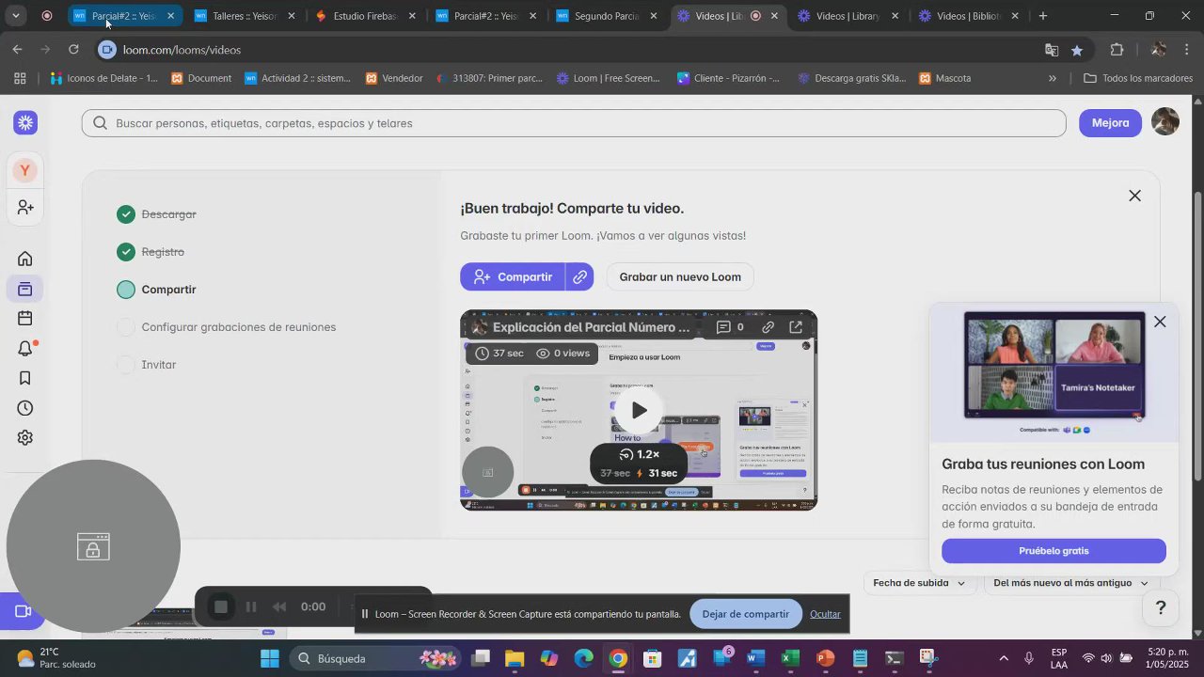
Task: Open the Mascota bookmark
Action: tap(945, 78)
